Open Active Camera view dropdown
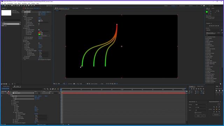This screenshot has height=126, width=224. click(95, 84)
